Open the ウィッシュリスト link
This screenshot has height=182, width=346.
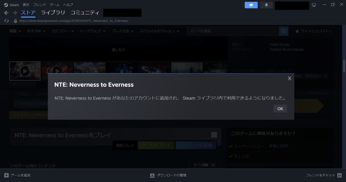(313, 31)
